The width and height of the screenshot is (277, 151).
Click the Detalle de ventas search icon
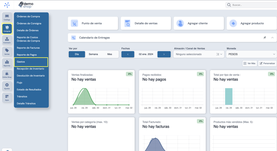tap(127, 23)
